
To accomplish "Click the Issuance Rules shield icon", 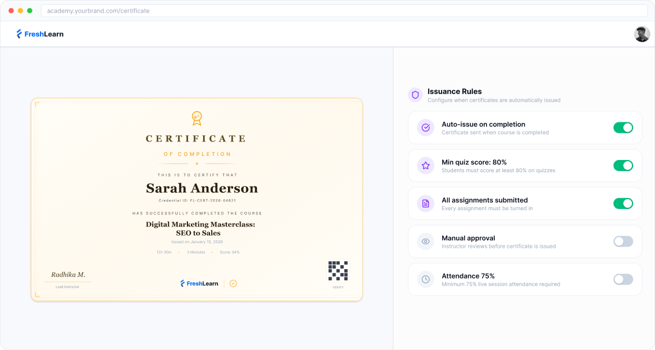I will (415, 95).
